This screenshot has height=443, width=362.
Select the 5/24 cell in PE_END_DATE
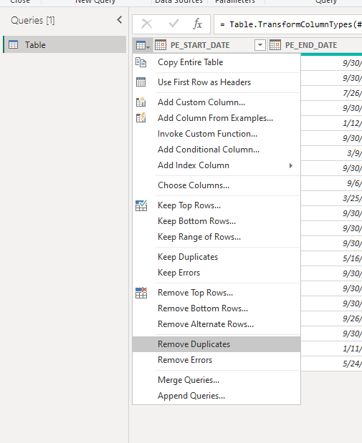tap(331, 364)
